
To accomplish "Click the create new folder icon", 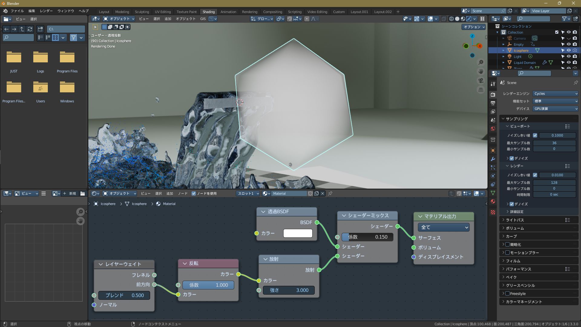I will point(40,29).
